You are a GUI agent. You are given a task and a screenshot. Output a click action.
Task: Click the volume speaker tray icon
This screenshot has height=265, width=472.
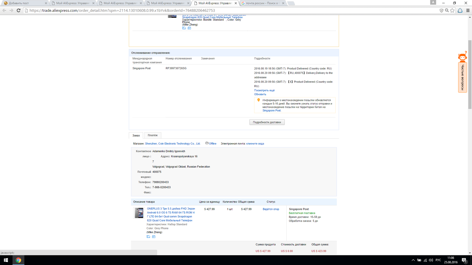pos(431,260)
